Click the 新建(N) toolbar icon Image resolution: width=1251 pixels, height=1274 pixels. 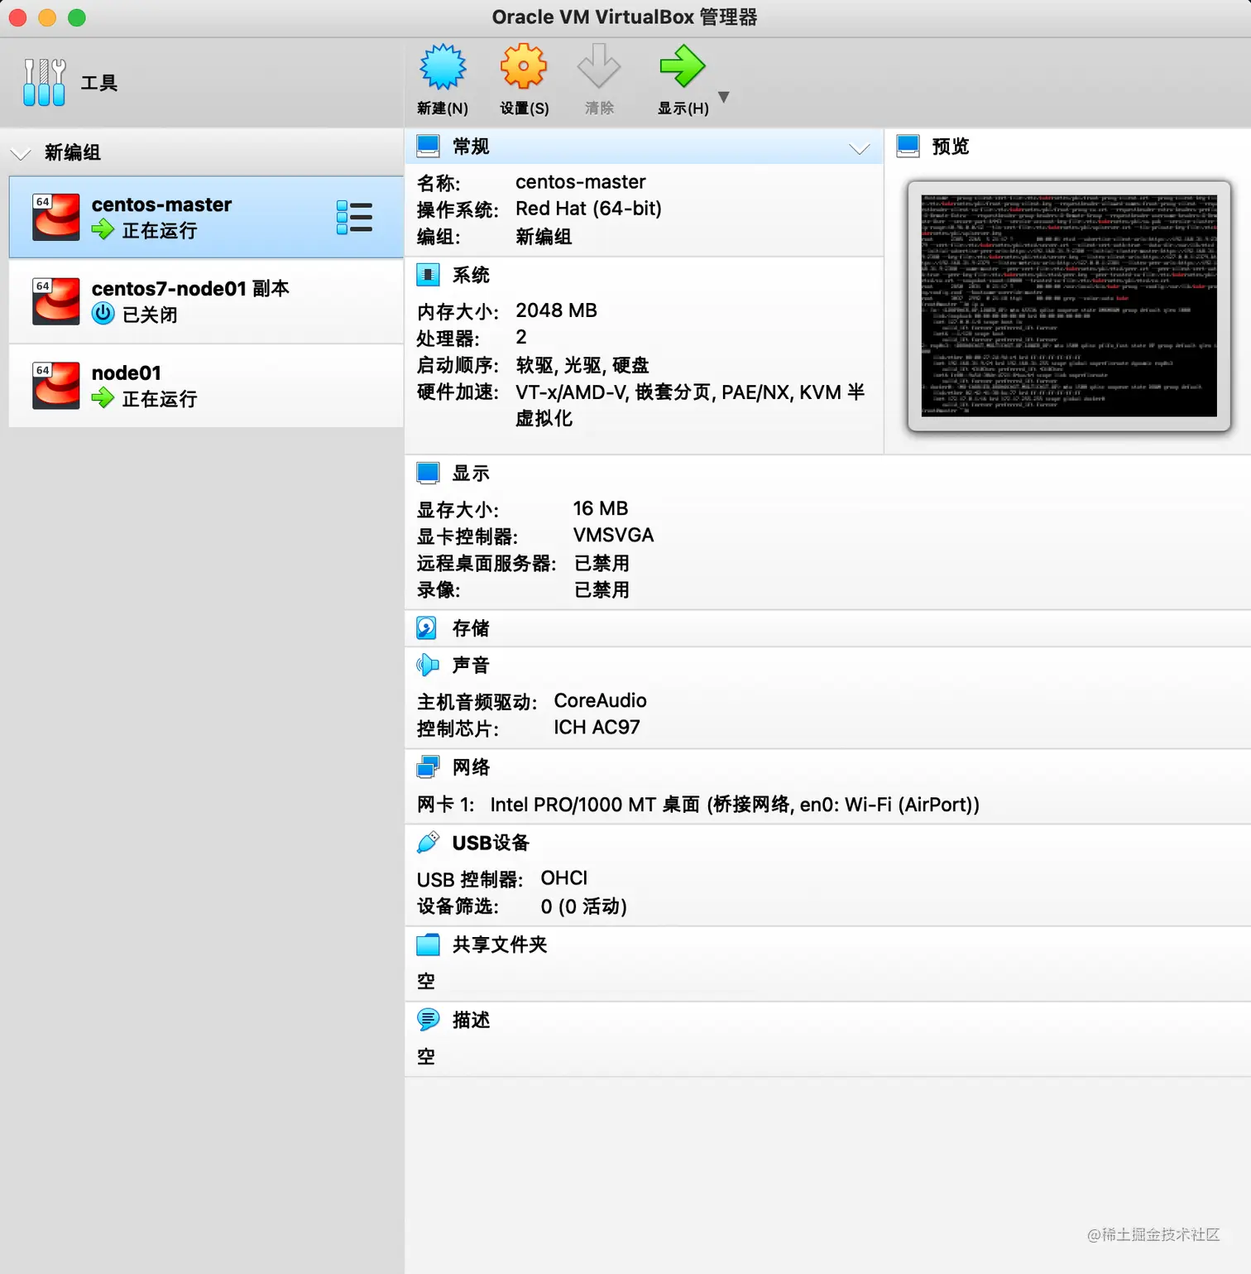[443, 65]
